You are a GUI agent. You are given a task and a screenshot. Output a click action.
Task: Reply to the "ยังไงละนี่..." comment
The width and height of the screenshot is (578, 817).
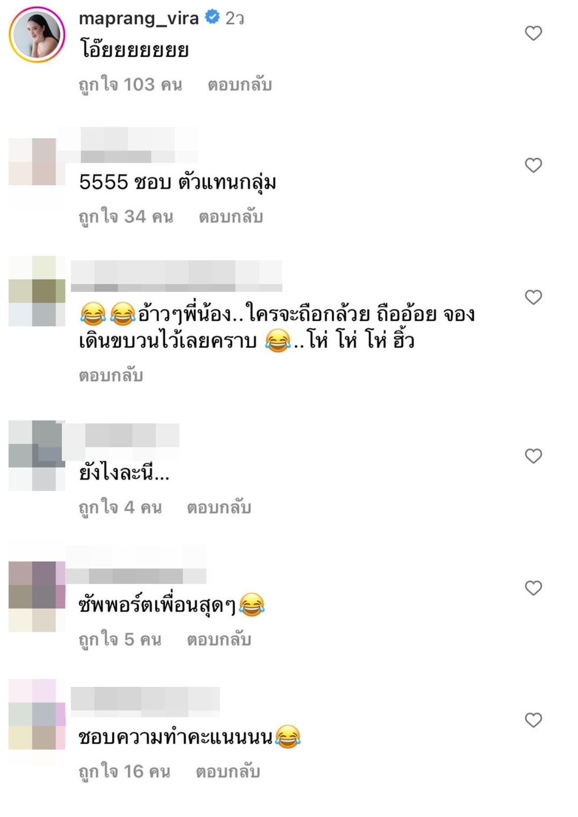click(219, 508)
